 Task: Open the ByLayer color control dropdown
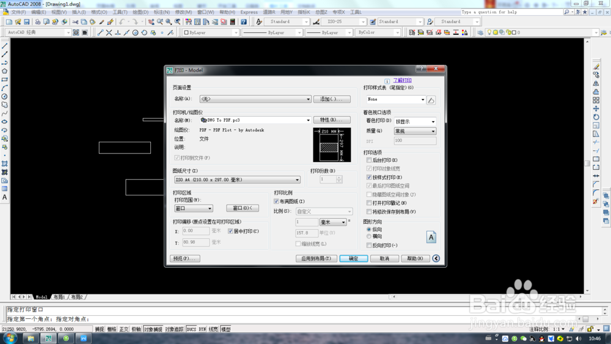(x=210, y=33)
